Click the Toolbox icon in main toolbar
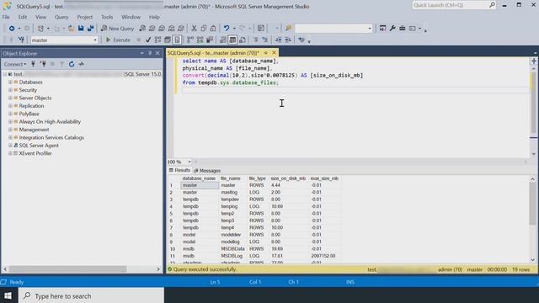This screenshot has height=303, width=539. tap(403, 29)
